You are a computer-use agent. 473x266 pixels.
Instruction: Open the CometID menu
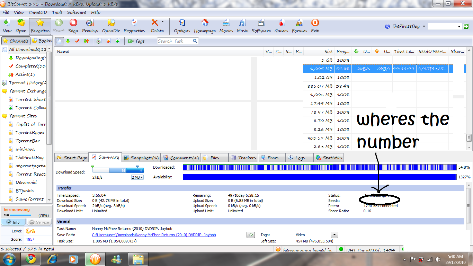38,12
